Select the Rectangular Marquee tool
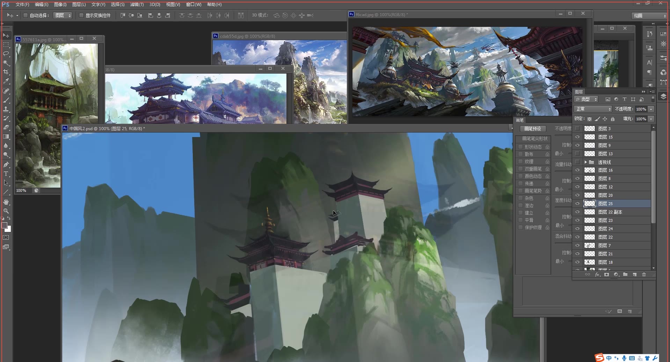This screenshot has height=362, width=670. click(6, 45)
